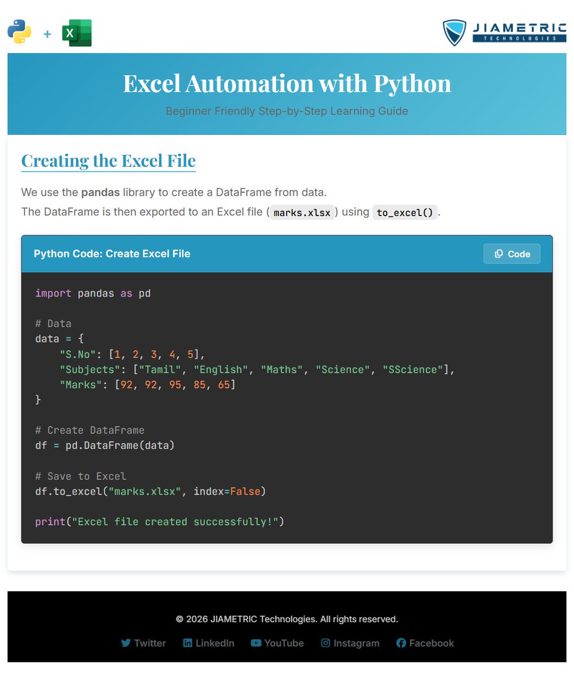
Task: Open the Instagram footer link
Action: (350, 643)
